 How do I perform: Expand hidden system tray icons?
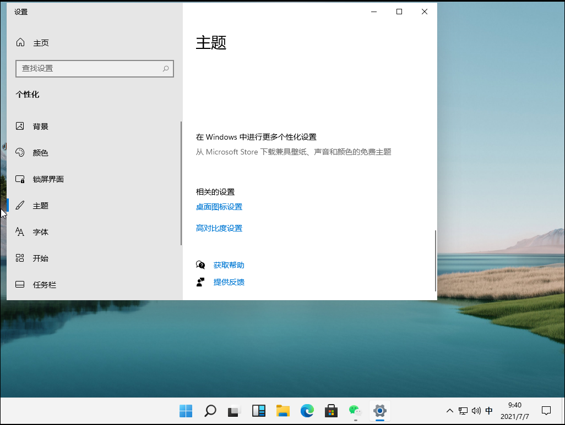450,411
